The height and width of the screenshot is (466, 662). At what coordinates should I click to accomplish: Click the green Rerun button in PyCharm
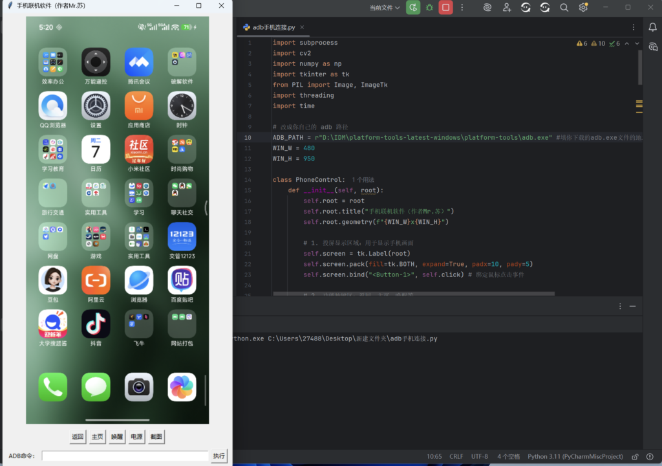pyautogui.click(x=413, y=8)
